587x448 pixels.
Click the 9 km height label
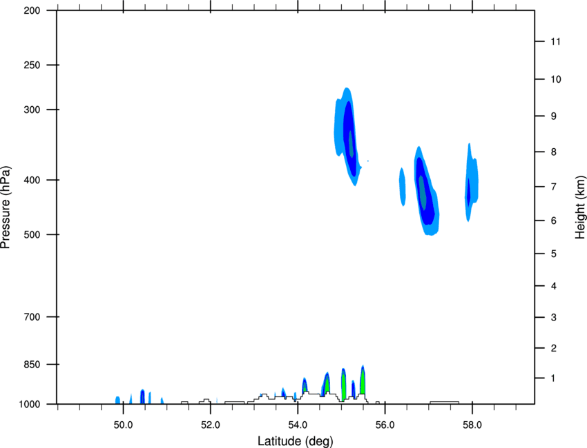tap(554, 116)
